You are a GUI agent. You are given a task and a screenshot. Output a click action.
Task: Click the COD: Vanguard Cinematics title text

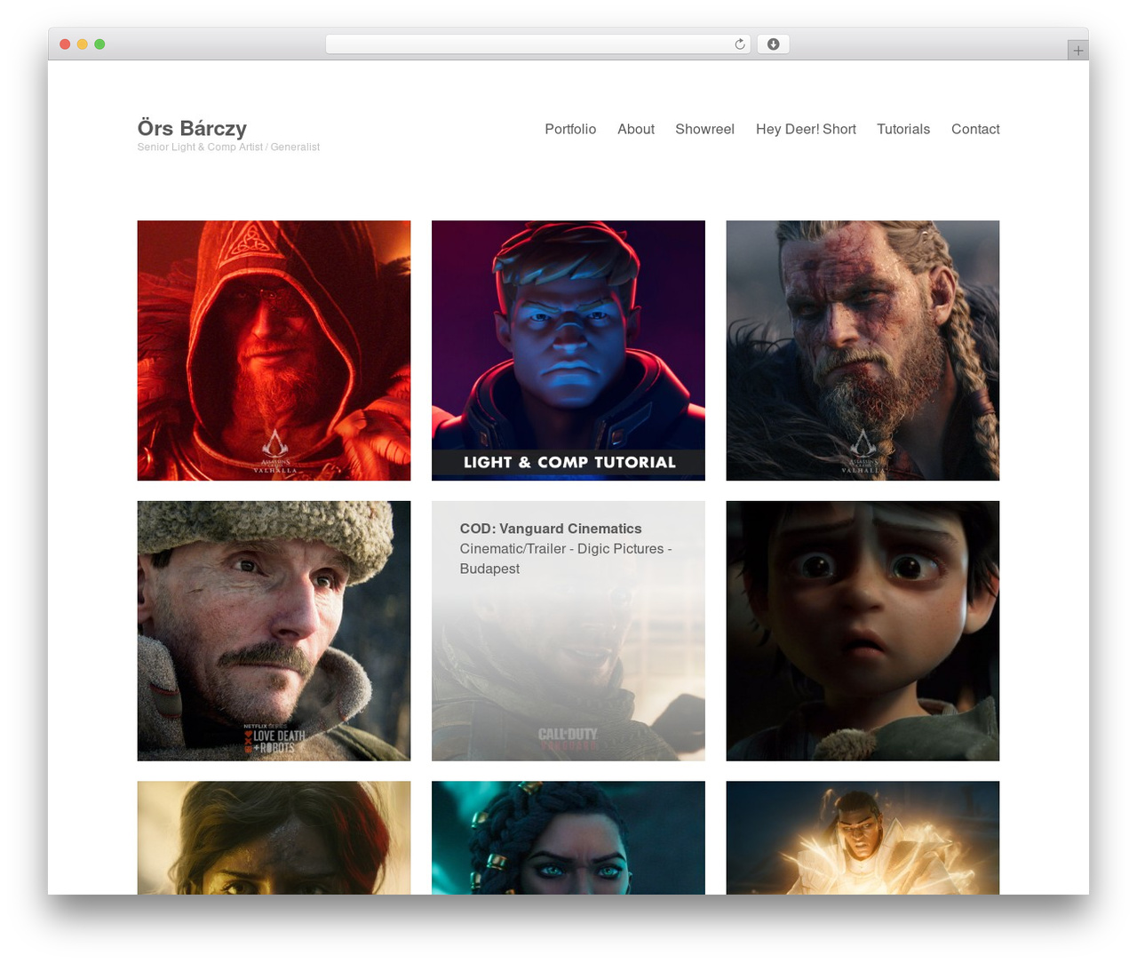(551, 529)
